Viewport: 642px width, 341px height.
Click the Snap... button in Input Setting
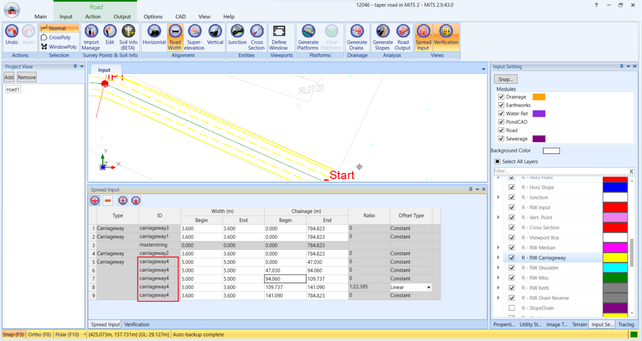[x=505, y=79]
